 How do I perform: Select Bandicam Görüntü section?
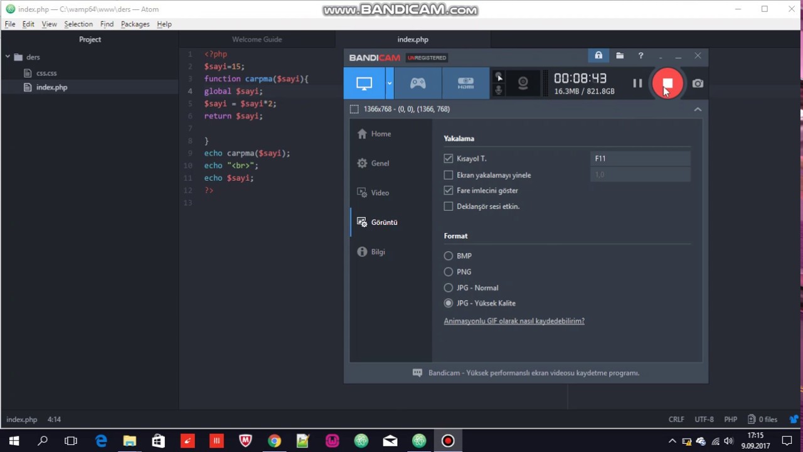pyautogui.click(x=390, y=222)
